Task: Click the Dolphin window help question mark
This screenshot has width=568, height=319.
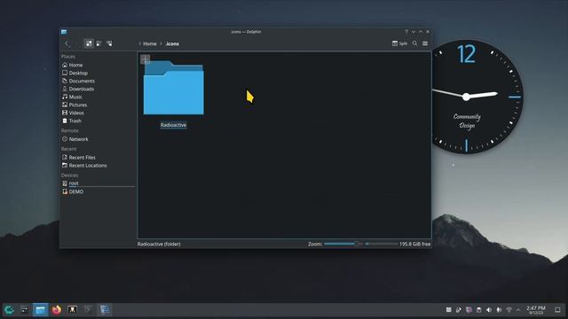Action: [406, 32]
